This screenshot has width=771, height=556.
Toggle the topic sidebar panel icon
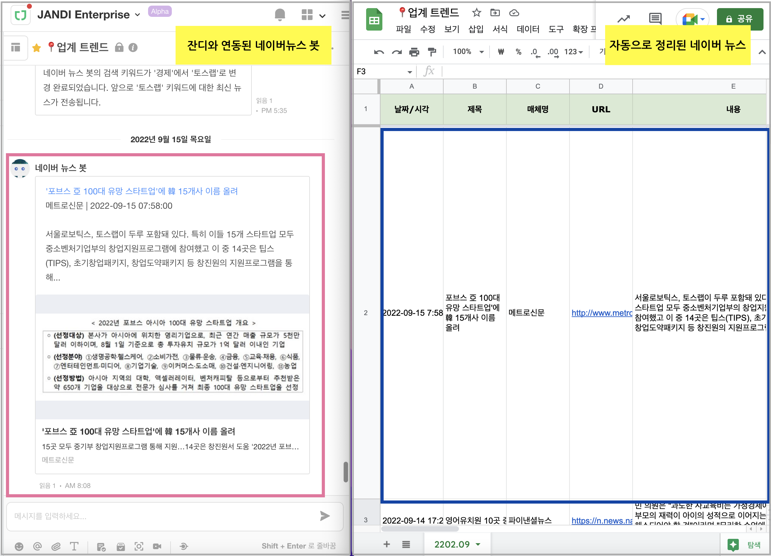16,47
